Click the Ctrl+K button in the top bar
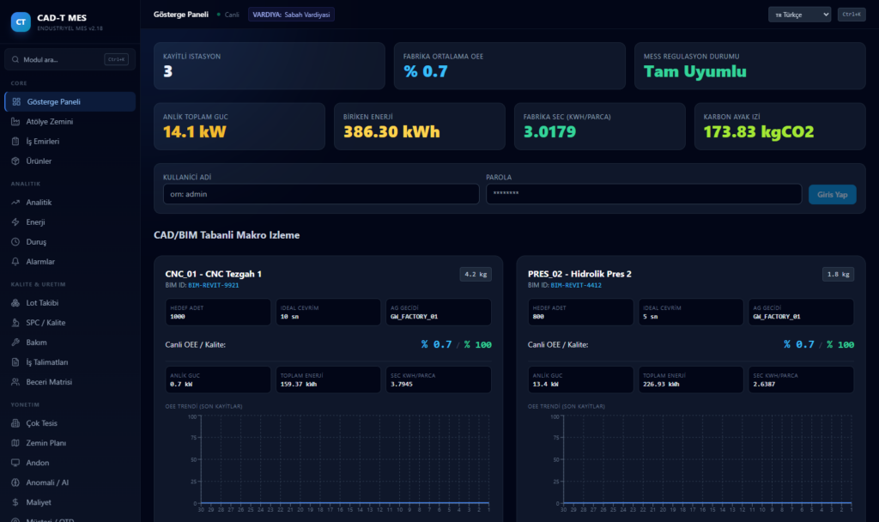 coord(852,15)
